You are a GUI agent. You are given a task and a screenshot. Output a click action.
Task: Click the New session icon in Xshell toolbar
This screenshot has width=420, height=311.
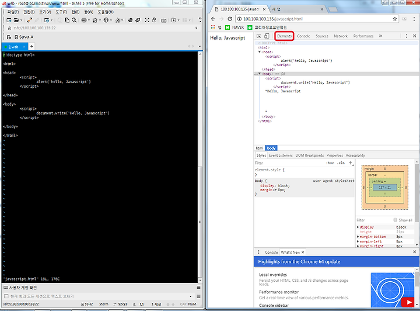pyautogui.click(x=9, y=20)
